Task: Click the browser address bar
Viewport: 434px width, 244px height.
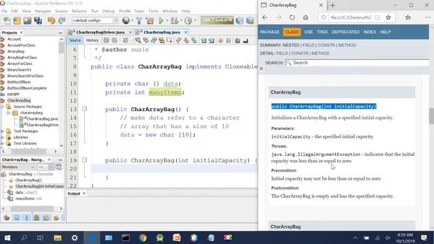Action: click(351, 18)
